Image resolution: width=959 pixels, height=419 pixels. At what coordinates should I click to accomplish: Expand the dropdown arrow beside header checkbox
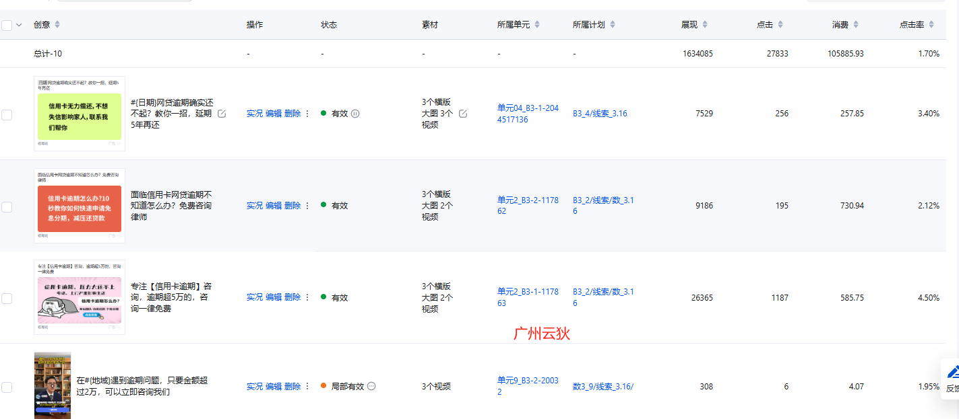[19, 25]
